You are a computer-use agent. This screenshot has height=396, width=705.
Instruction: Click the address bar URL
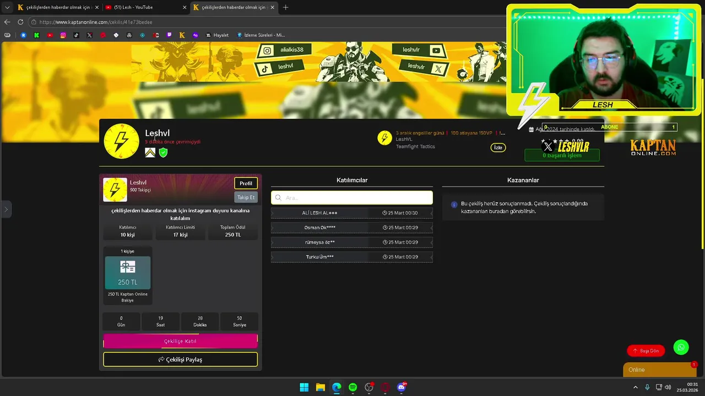96,22
